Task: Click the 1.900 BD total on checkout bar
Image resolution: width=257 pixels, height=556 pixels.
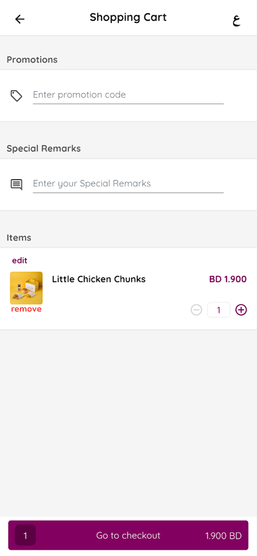Action: click(224, 535)
